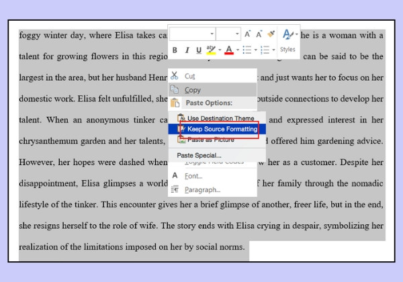Decrease font size with Shrink Font

pyautogui.click(x=259, y=34)
